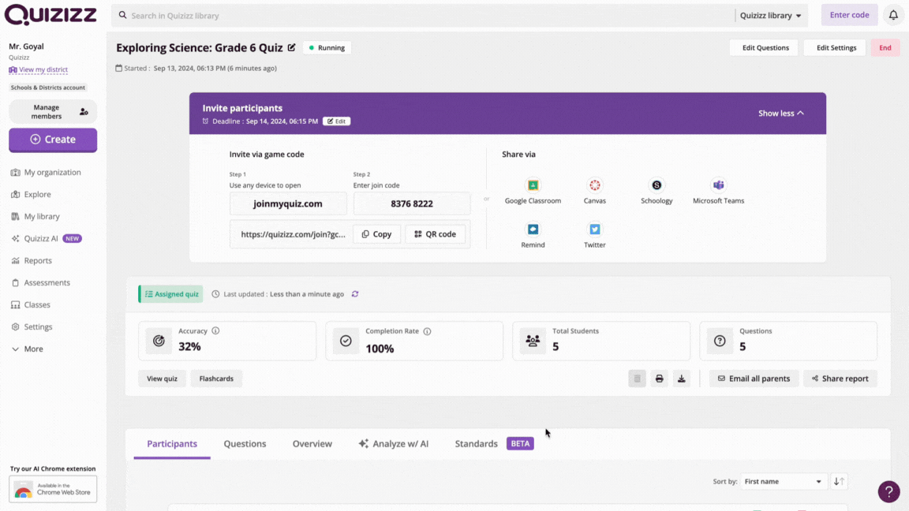Click the delete trash icon

[637, 379]
